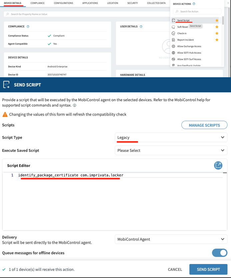
Task: Click the Send Script header icon
Action: [x=6, y=85]
